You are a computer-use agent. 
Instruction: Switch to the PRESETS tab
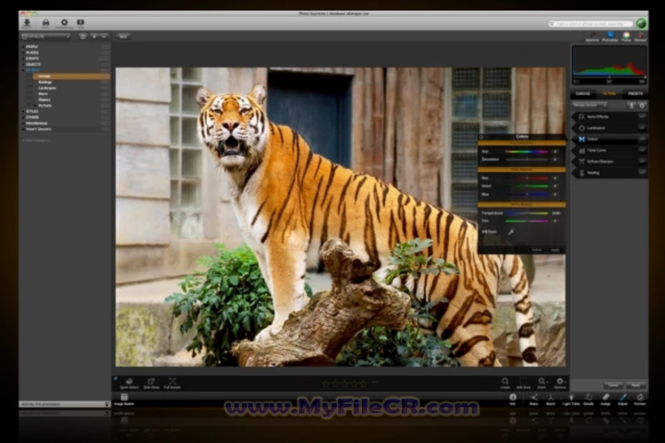(635, 94)
